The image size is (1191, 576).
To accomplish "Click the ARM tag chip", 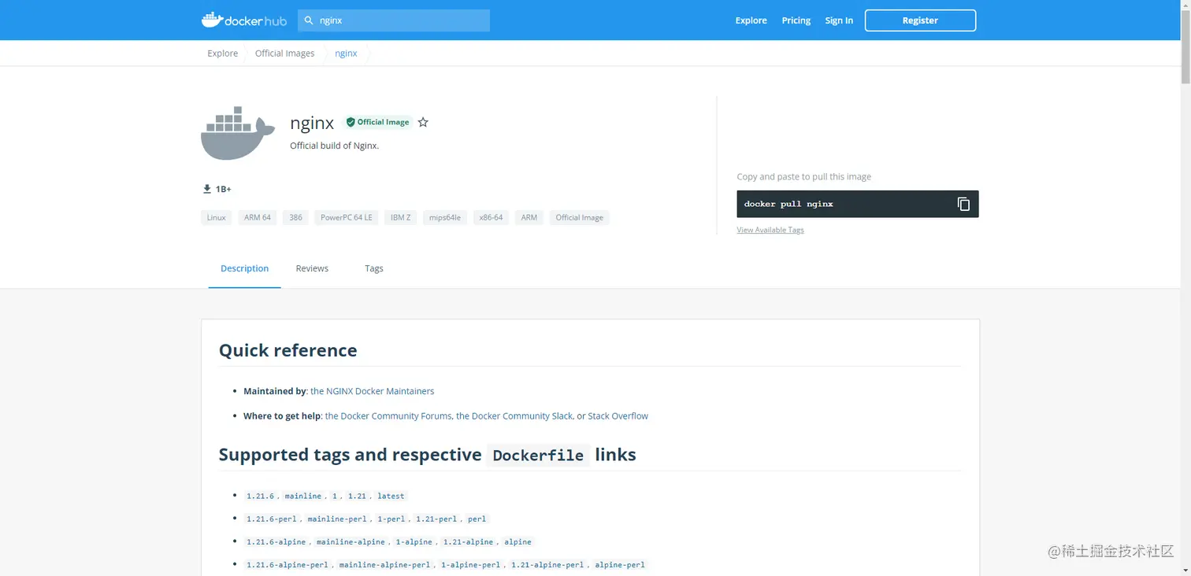I will tap(529, 217).
